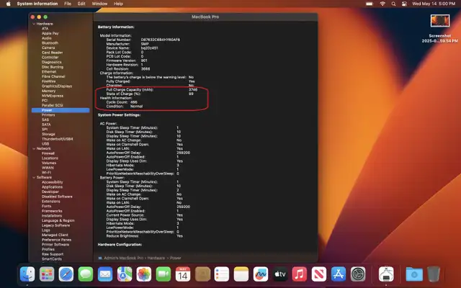
Task: Select Extensions under Software
Action: pyautogui.click(x=51, y=202)
